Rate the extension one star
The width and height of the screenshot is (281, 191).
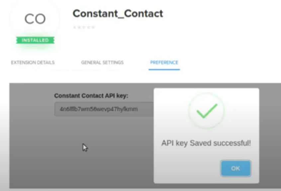[x=74, y=28]
